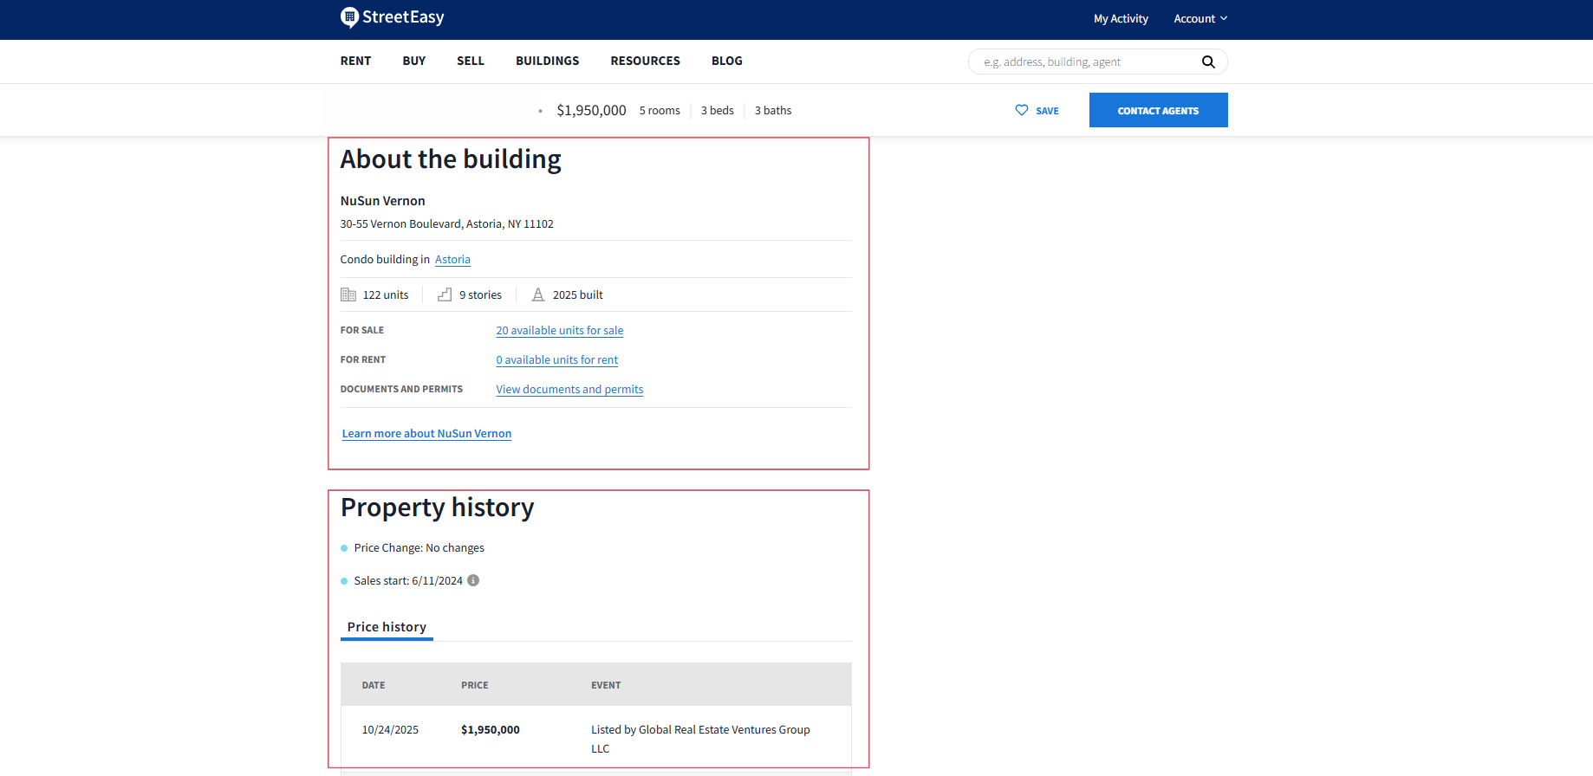Open the Astoria neighborhood link
1593x776 pixels.
pyautogui.click(x=452, y=259)
